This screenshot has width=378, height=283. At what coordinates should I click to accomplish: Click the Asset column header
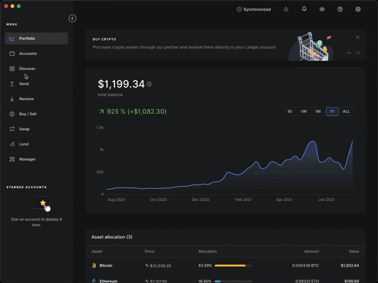(97, 251)
